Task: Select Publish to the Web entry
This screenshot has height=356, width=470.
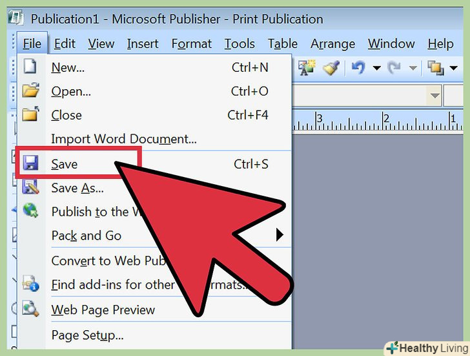Action: (154, 212)
